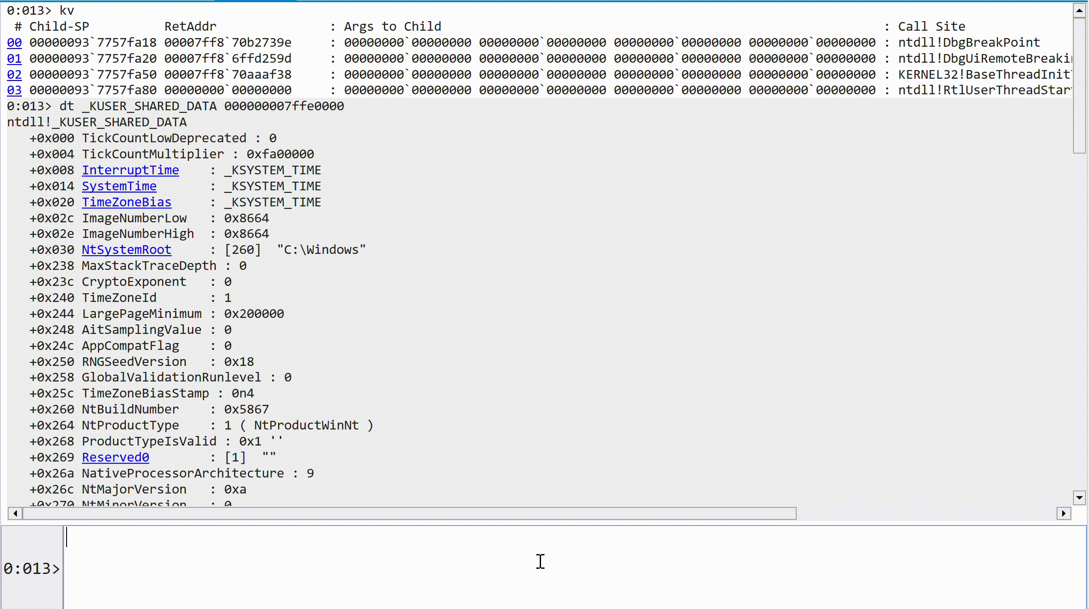
Task: Open the TimeZoneBias field link
Action: (x=126, y=202)
